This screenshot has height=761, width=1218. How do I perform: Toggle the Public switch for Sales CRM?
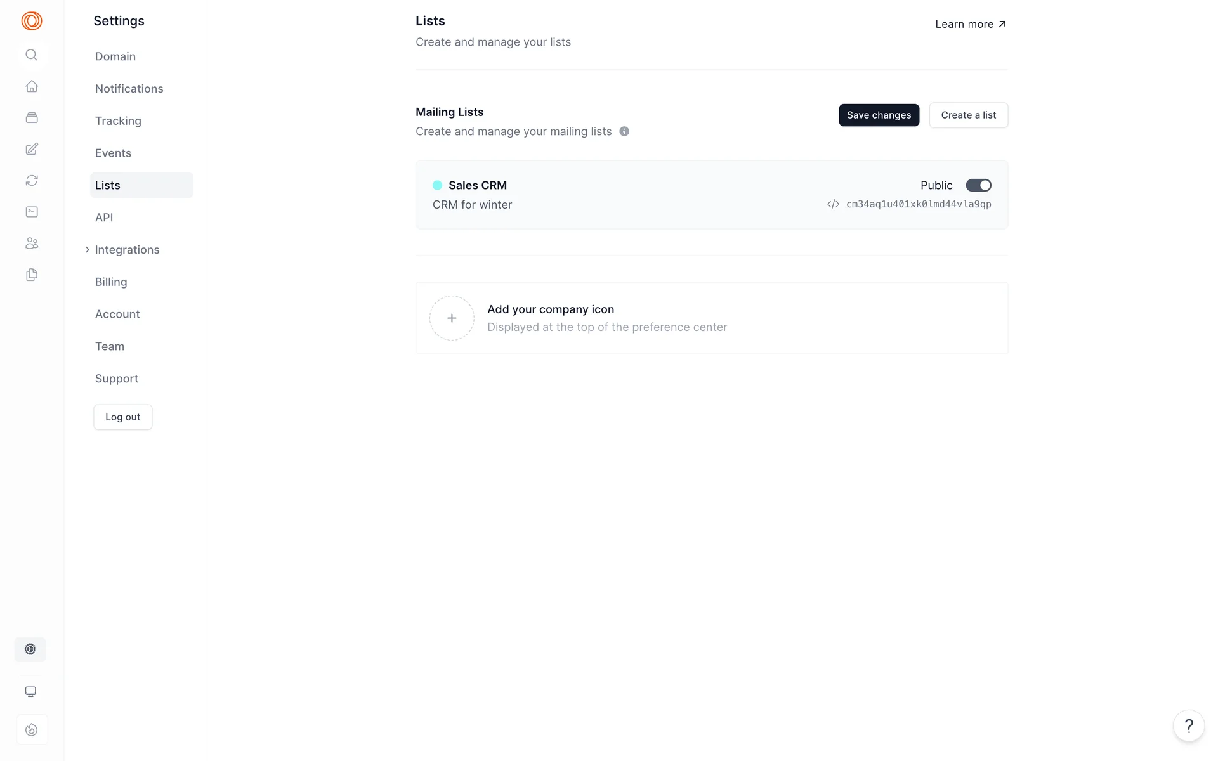978,185
